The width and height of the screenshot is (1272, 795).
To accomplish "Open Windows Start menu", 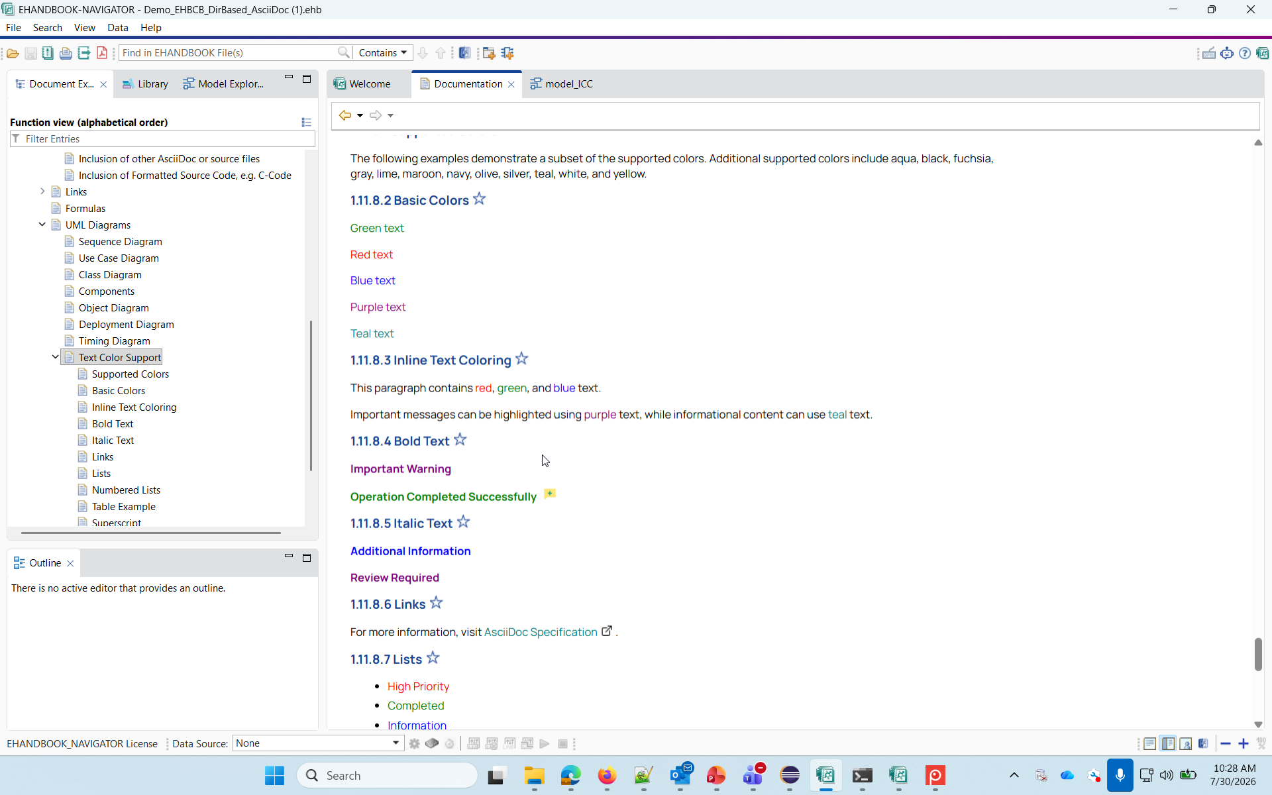I will (274, 776).
